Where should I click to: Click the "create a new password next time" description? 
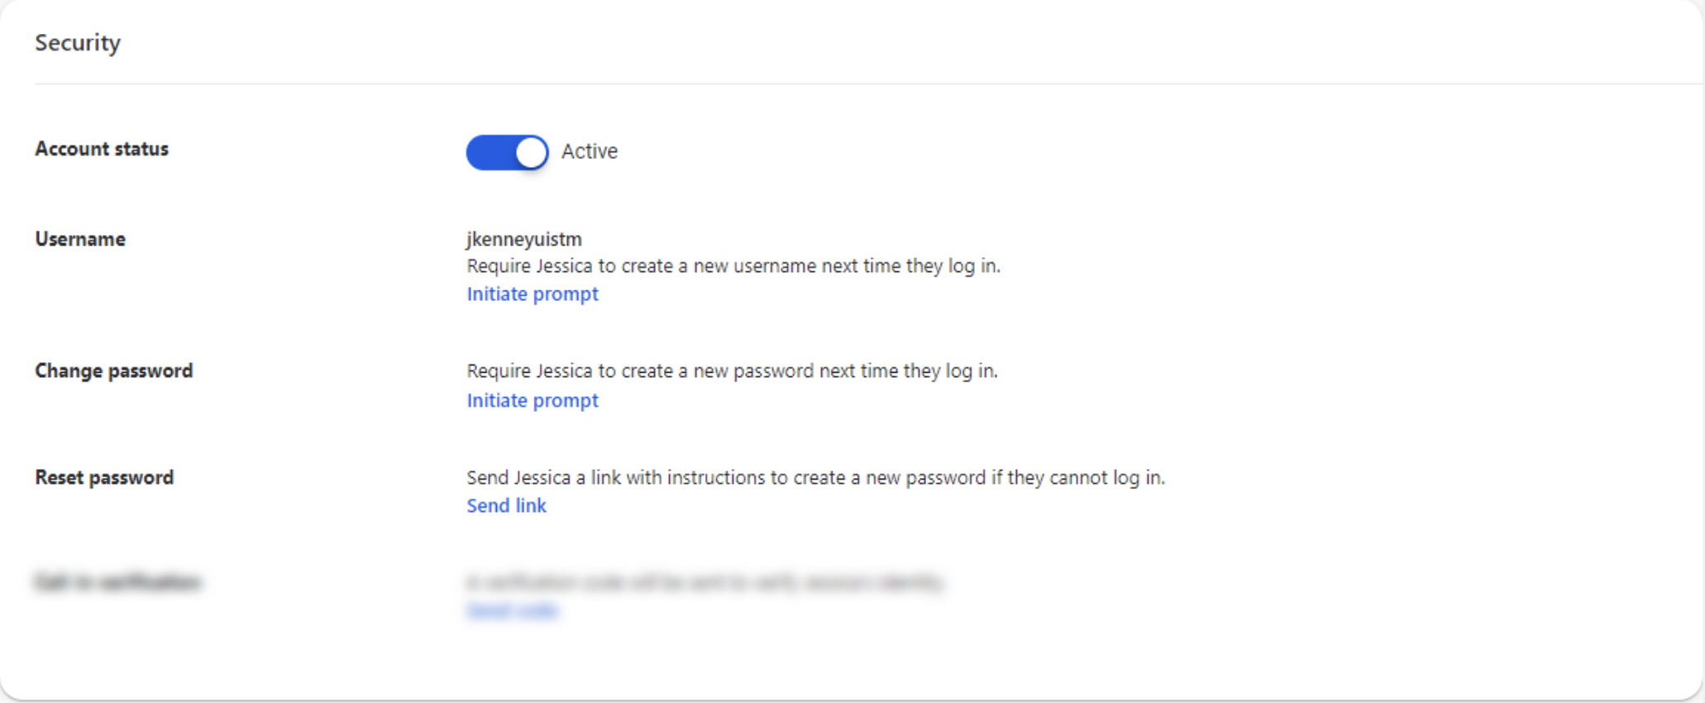pos(732,371)
